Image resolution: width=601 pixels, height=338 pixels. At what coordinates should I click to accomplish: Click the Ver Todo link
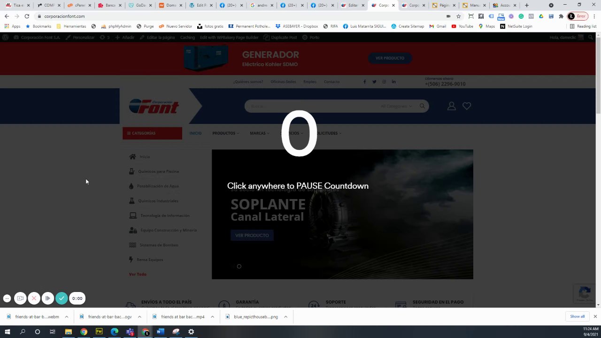click(x=138, y=274)
